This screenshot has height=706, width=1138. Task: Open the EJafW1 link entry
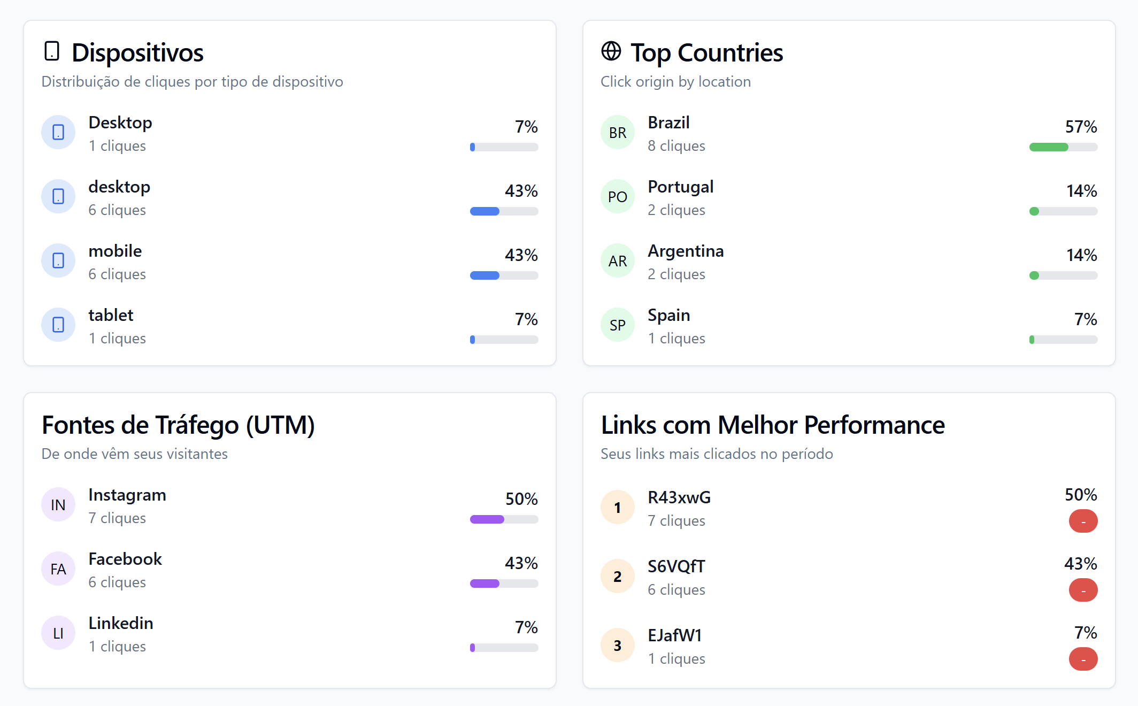pyautogui.click(x=674, y=635)
